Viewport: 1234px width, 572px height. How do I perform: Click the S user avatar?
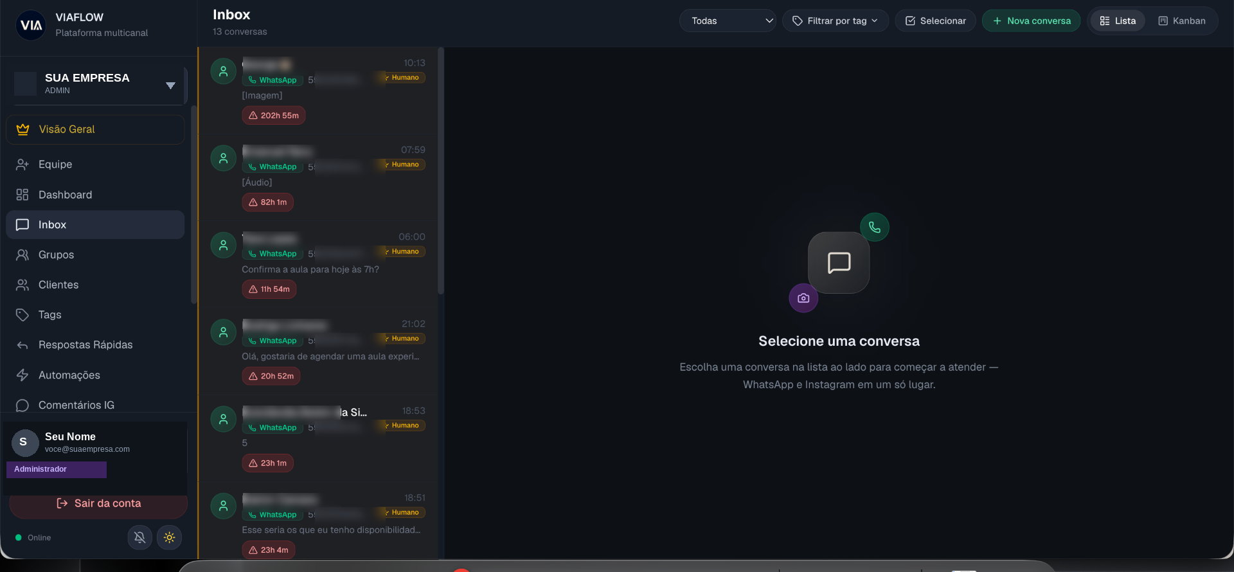(x=24, y=443)
